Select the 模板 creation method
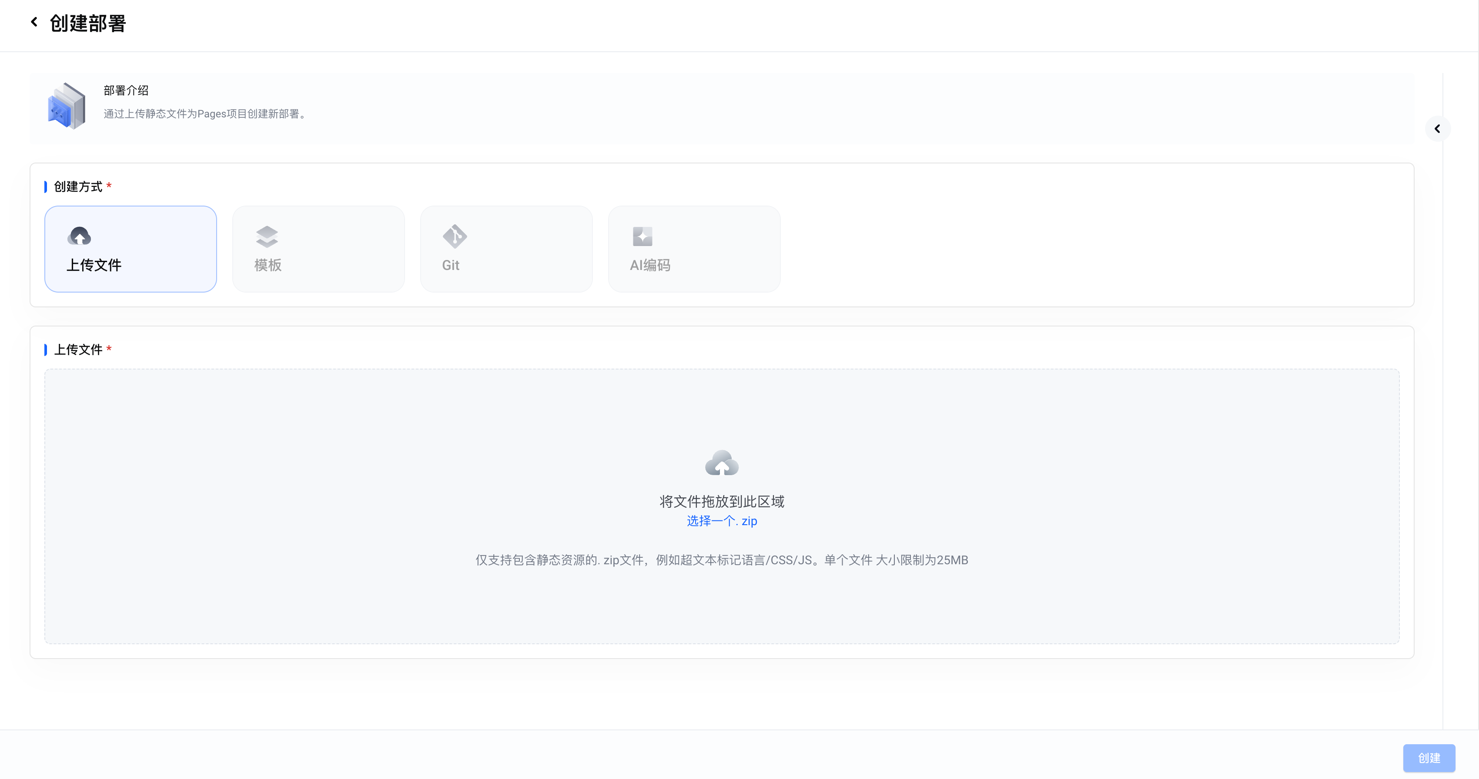1479x779 pixels. 318,249
